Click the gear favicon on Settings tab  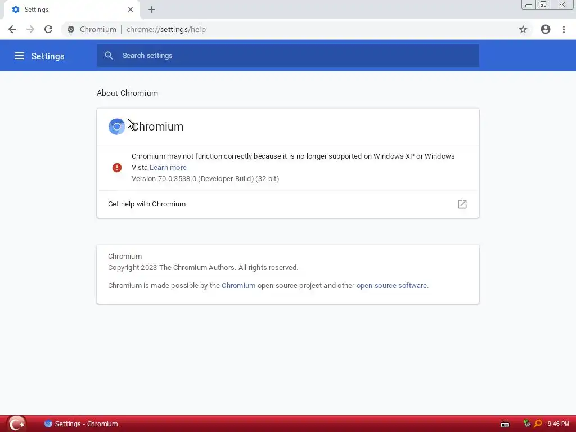pos(16,10)
